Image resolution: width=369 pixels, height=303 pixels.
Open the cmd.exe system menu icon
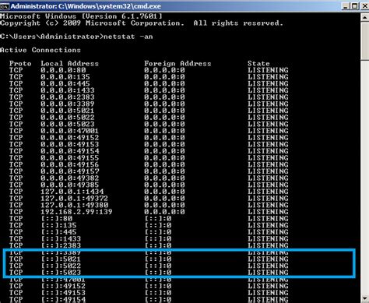[5, 6]
